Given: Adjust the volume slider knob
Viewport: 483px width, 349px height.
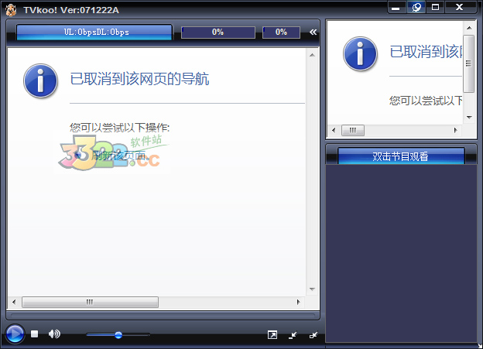Looking at the screenshot, I should coord(118,335).
